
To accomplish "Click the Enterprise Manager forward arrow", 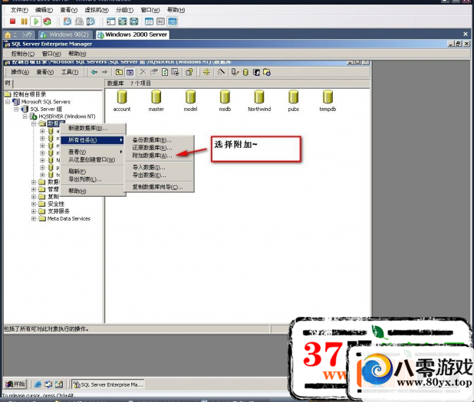I will coord(104,72).
